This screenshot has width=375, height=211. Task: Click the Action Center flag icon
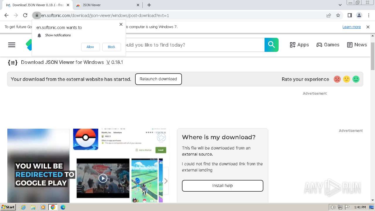pyautogui.click(x=347, y=207)
